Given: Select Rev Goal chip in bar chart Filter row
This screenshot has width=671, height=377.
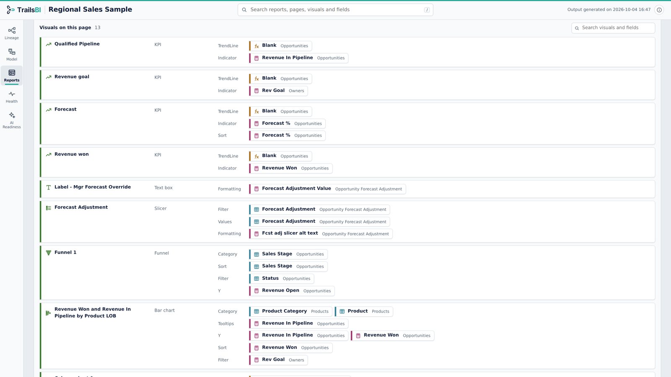Looking at the screenshot, I should [279, 360].
